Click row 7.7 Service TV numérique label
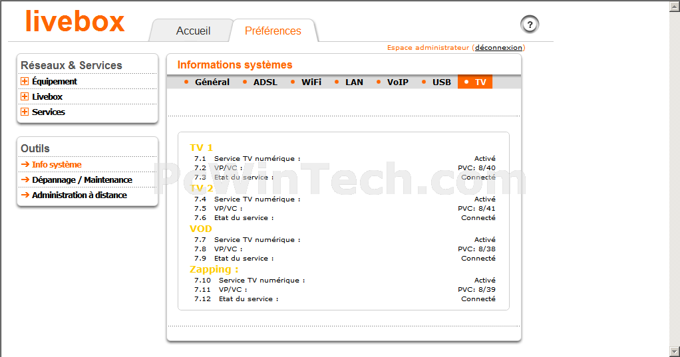Image resolution: width=680 pixels, height=357 pixels. pyautogui.click(x=257, y=239)
